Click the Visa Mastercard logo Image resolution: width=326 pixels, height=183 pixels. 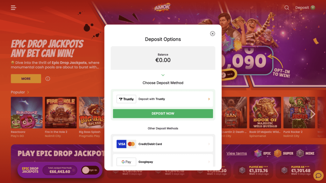pyautogui.click(x=126, y=144)
